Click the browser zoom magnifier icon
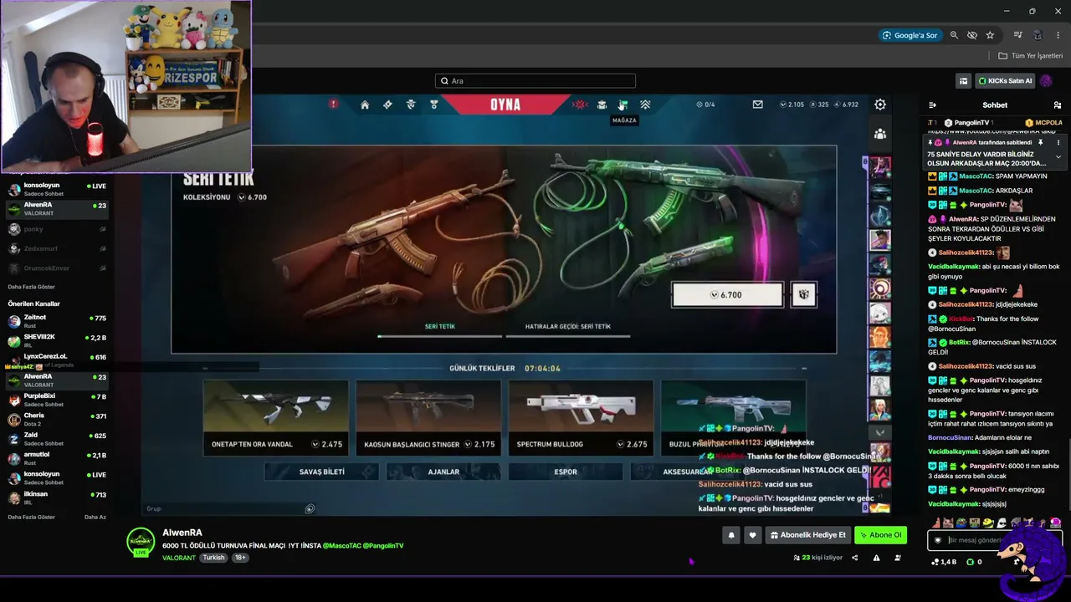 click(954, 35)
